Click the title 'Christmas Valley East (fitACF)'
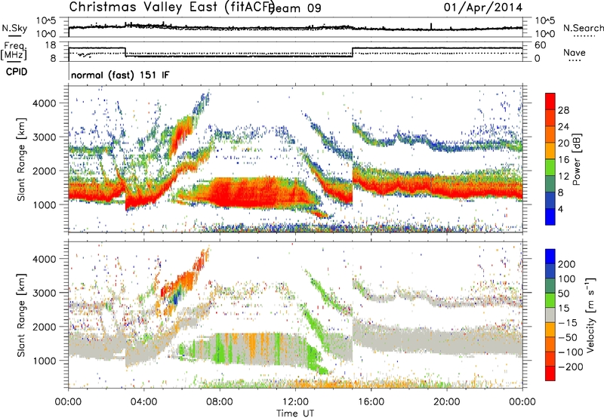Screen dimensions: 604x418 point(172,7)
